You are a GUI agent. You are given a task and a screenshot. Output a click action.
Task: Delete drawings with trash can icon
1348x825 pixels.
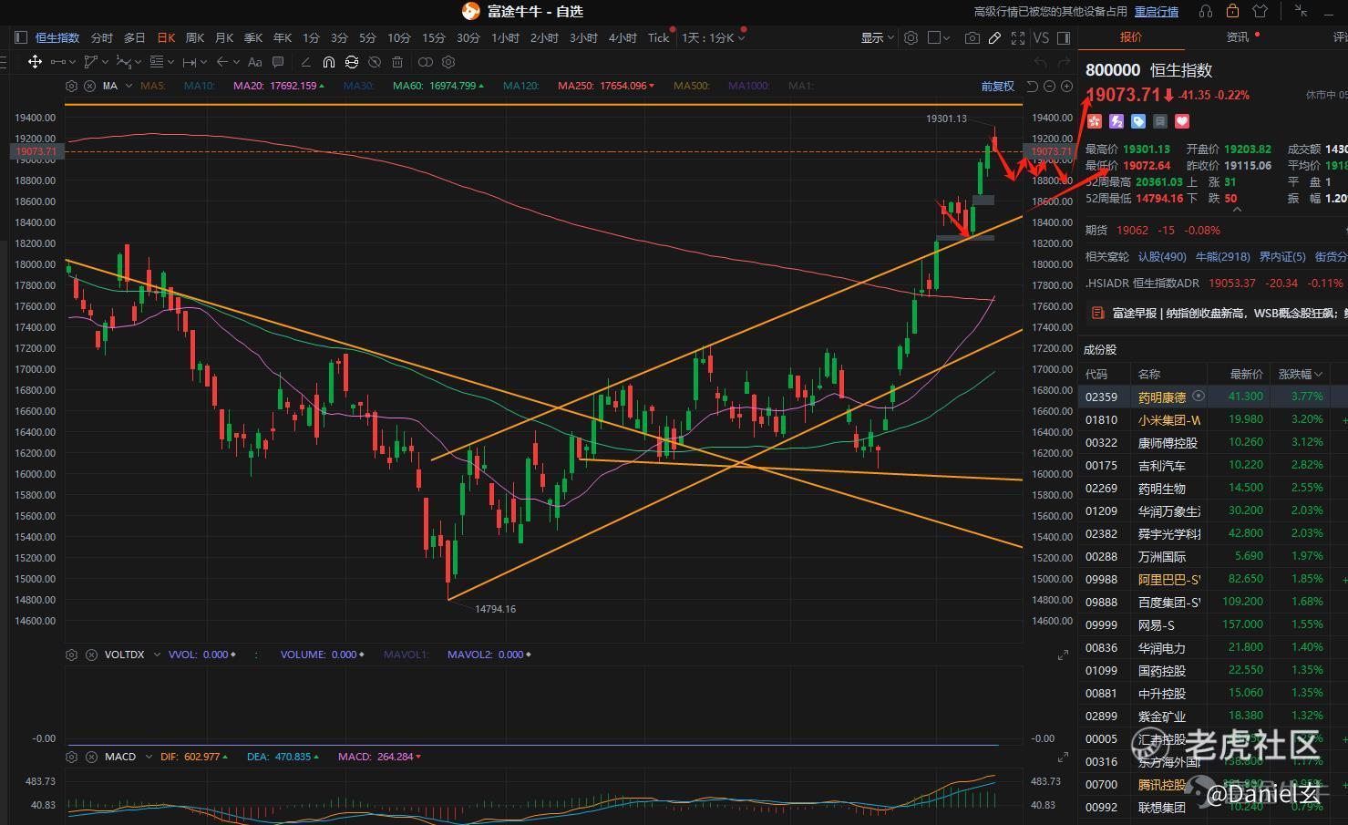[x=397, y=62]
